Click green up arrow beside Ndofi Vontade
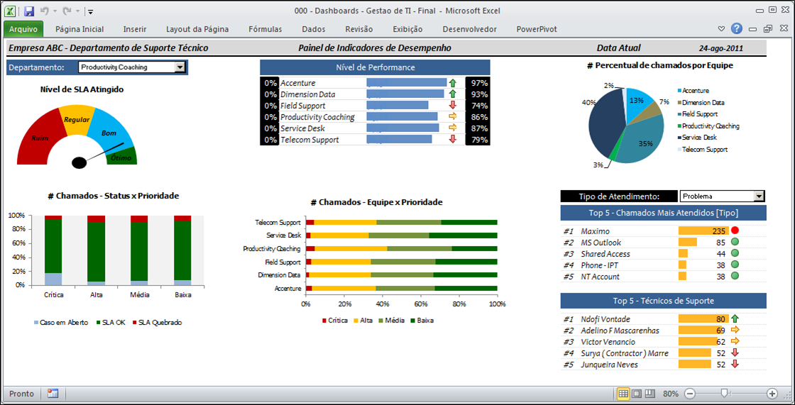 [x=735, y=319]
